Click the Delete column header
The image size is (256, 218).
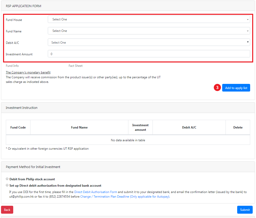point(238,127)
